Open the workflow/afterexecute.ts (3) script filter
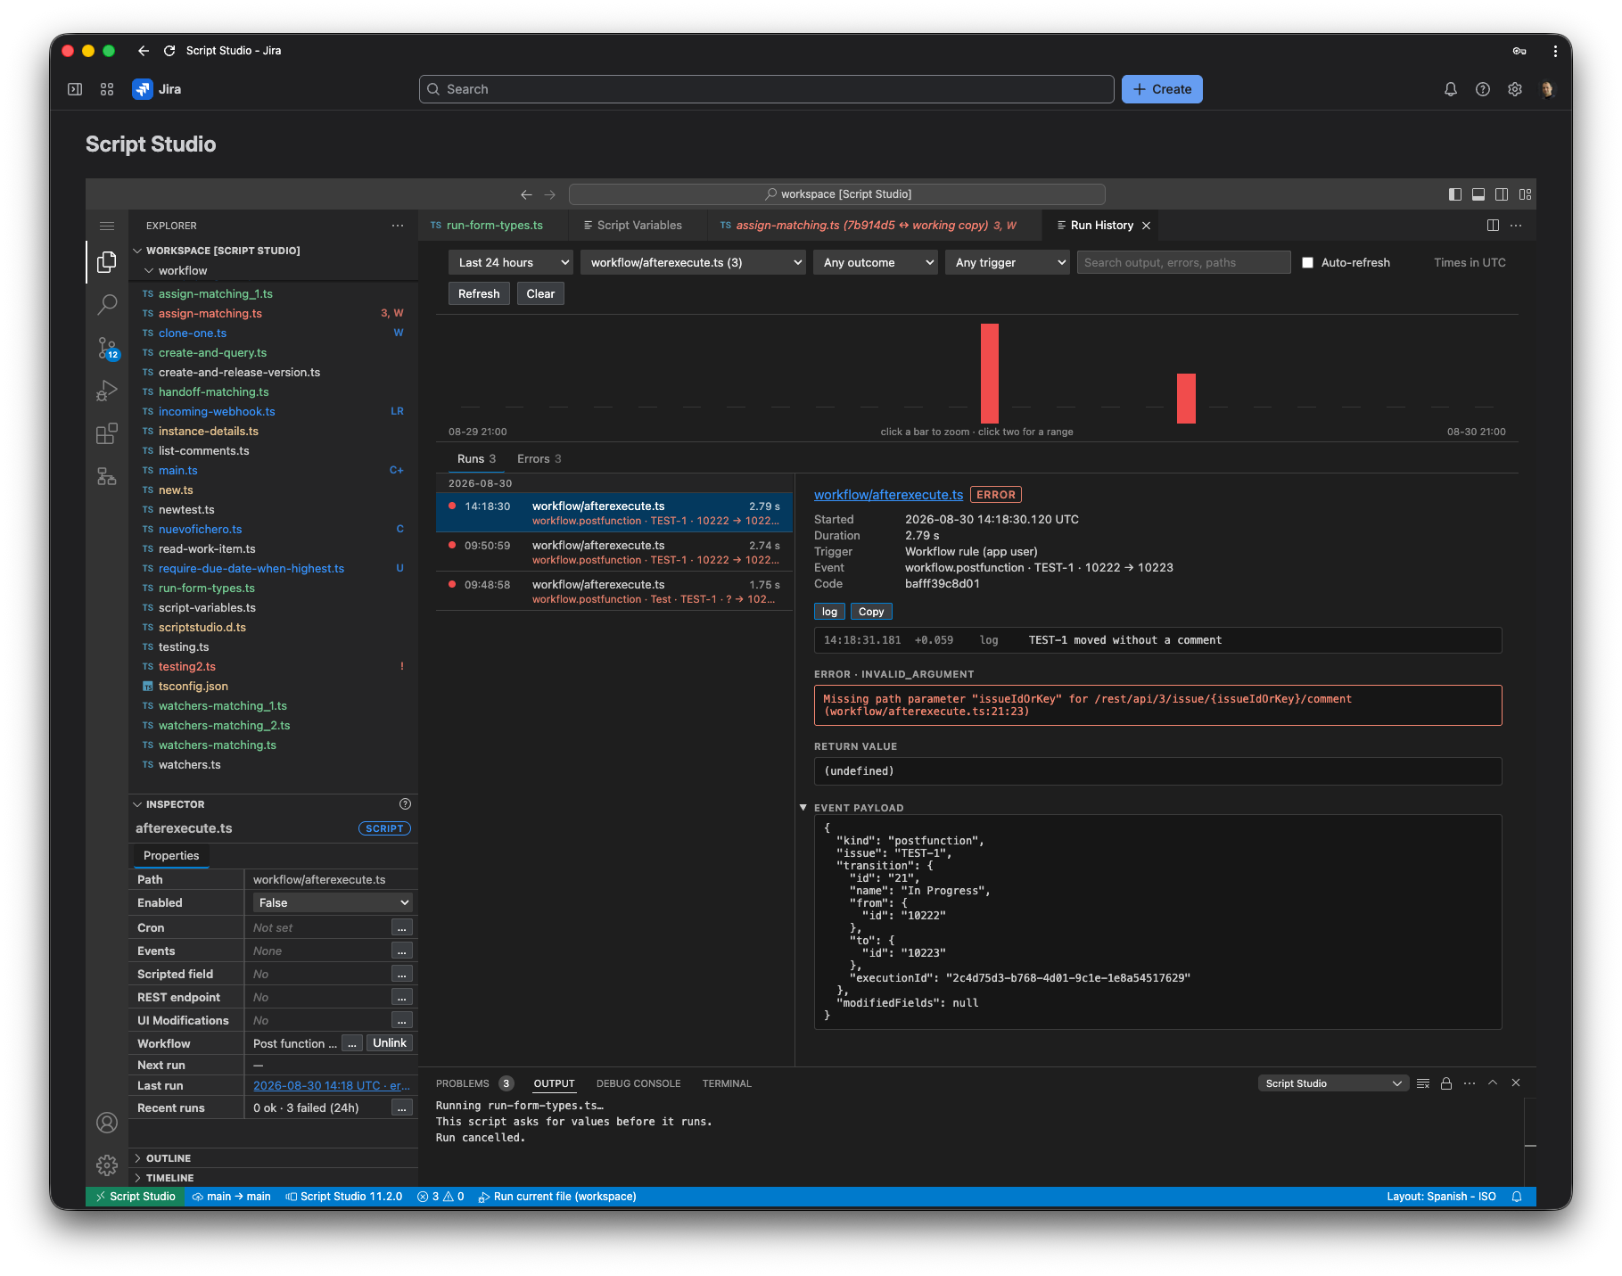This screenshot has width=1622, height=1276. click(693, 263)
